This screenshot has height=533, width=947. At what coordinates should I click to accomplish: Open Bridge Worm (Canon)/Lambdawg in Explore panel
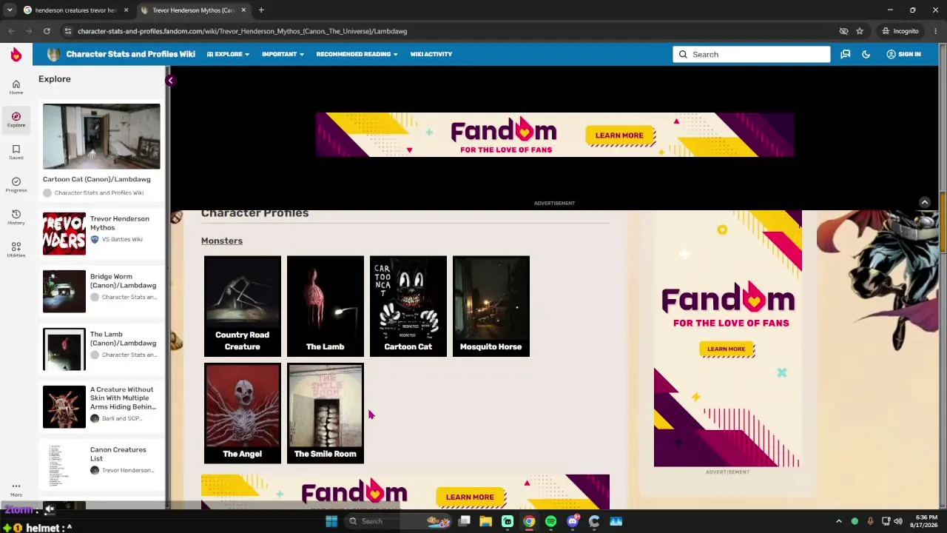click(x=101, y=291)
